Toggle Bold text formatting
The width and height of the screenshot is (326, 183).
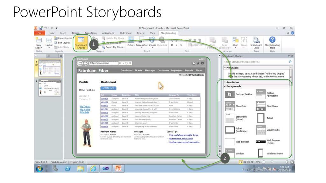[172, 45]
